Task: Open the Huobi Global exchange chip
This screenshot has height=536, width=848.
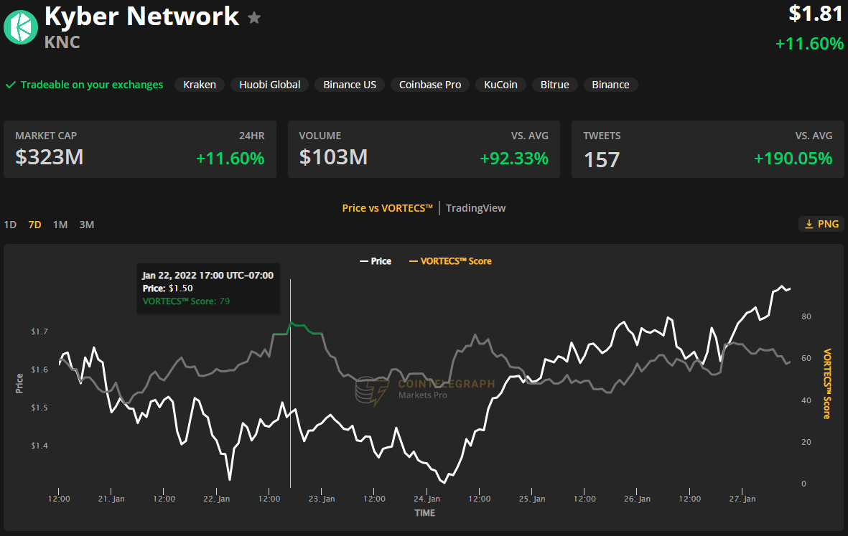Action: tap(270, 85)
